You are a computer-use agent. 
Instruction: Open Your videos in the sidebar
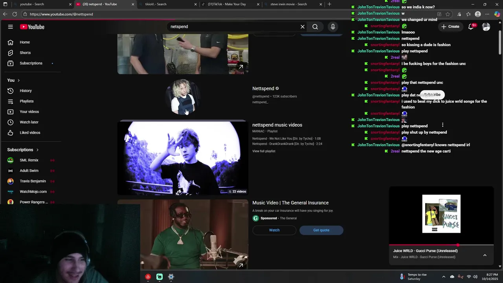tap(30, 112)
